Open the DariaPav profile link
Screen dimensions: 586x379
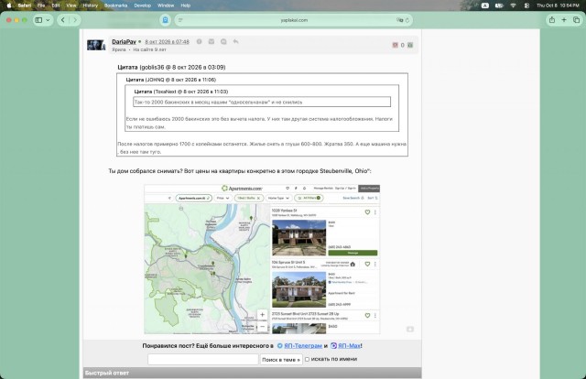coord(124,42)
